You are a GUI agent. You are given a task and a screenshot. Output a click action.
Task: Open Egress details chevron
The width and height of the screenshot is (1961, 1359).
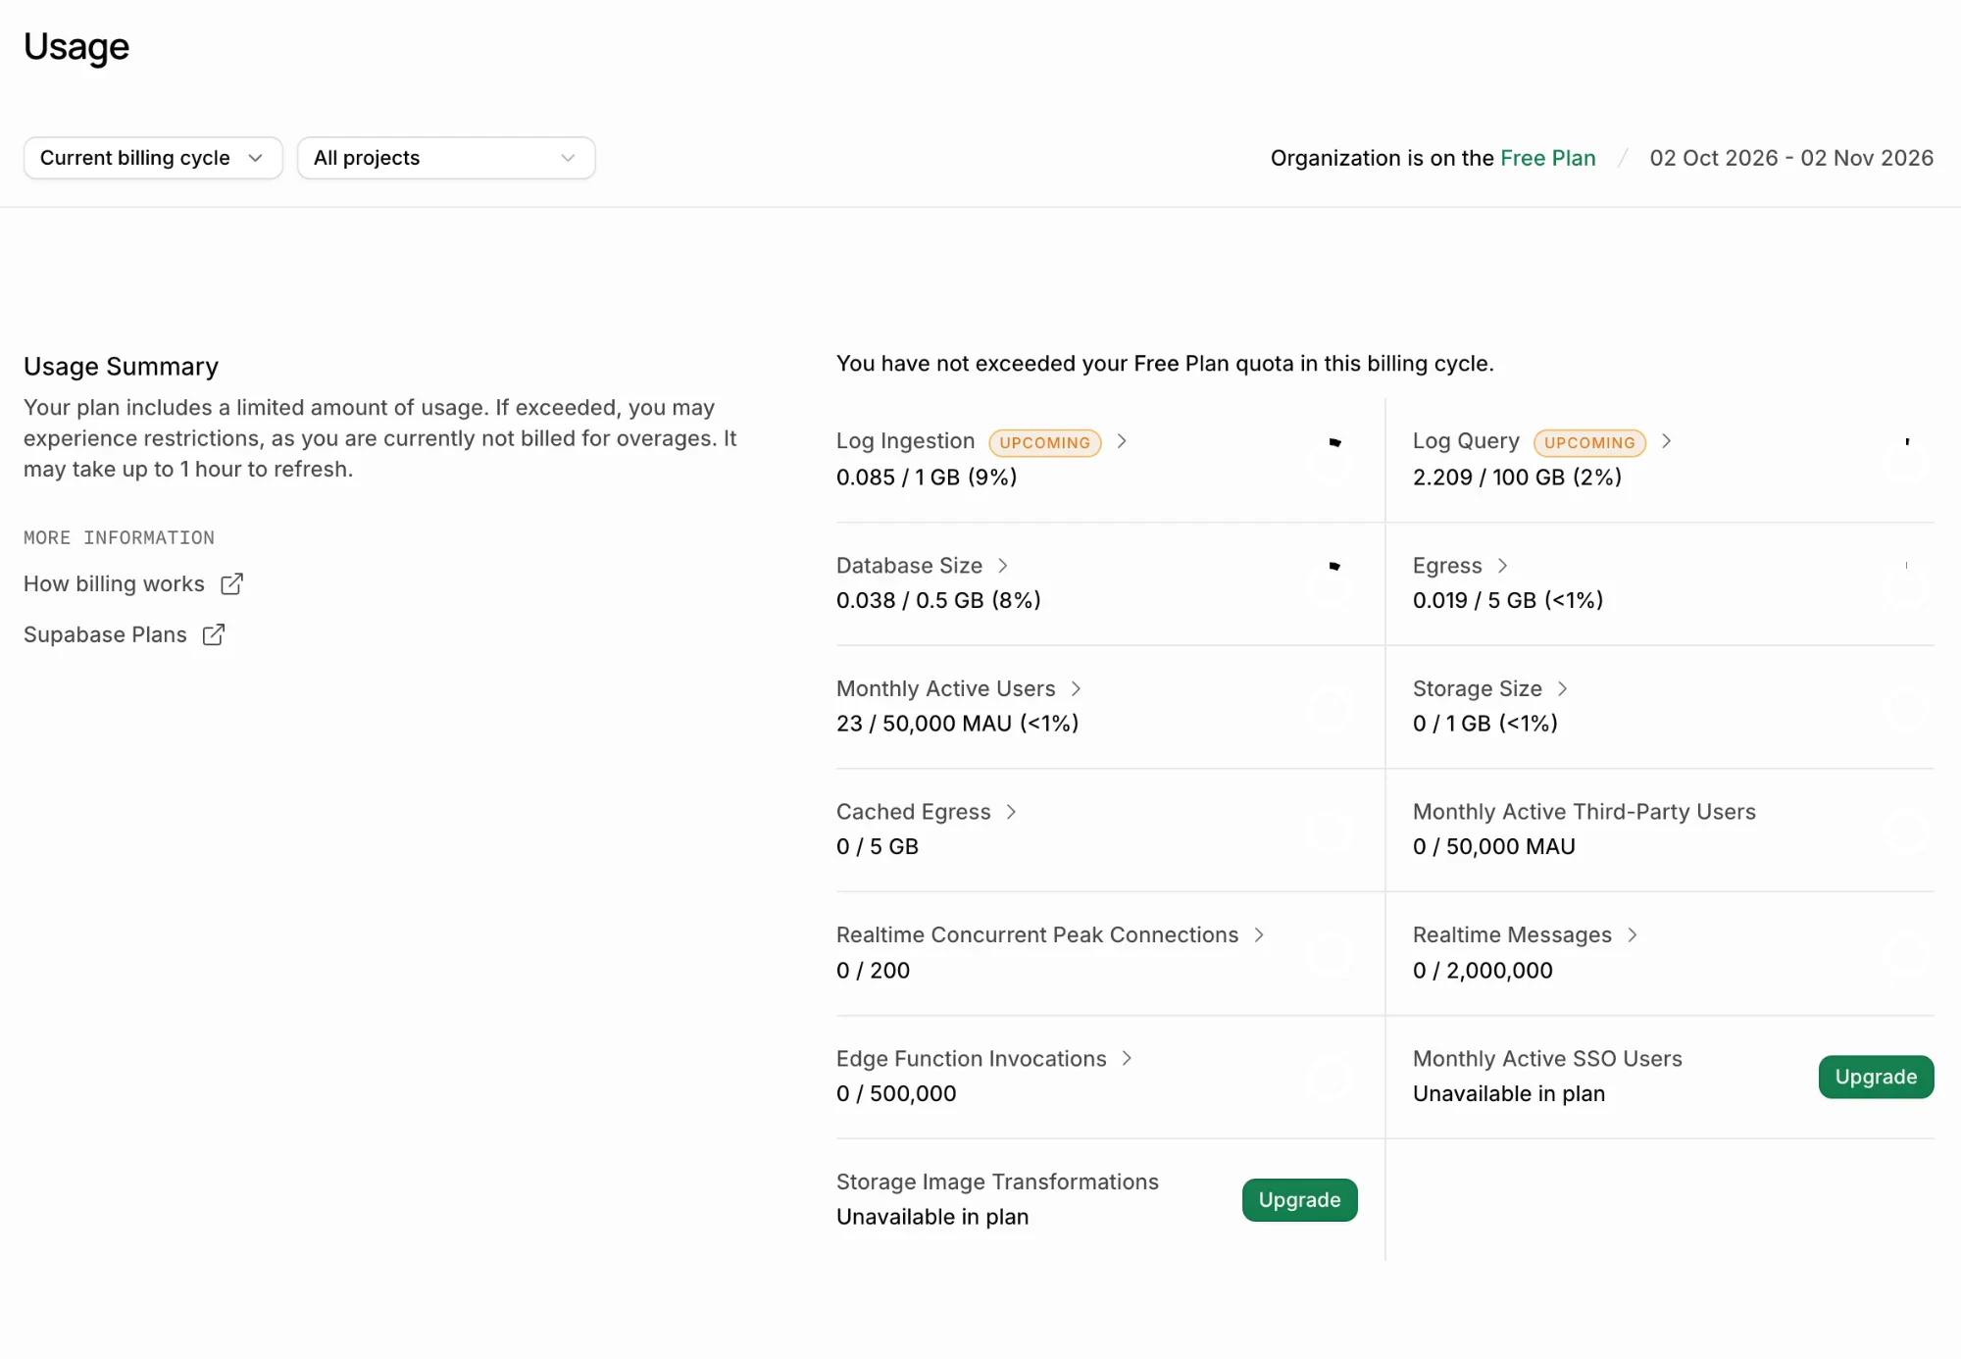click(1502, 566)
